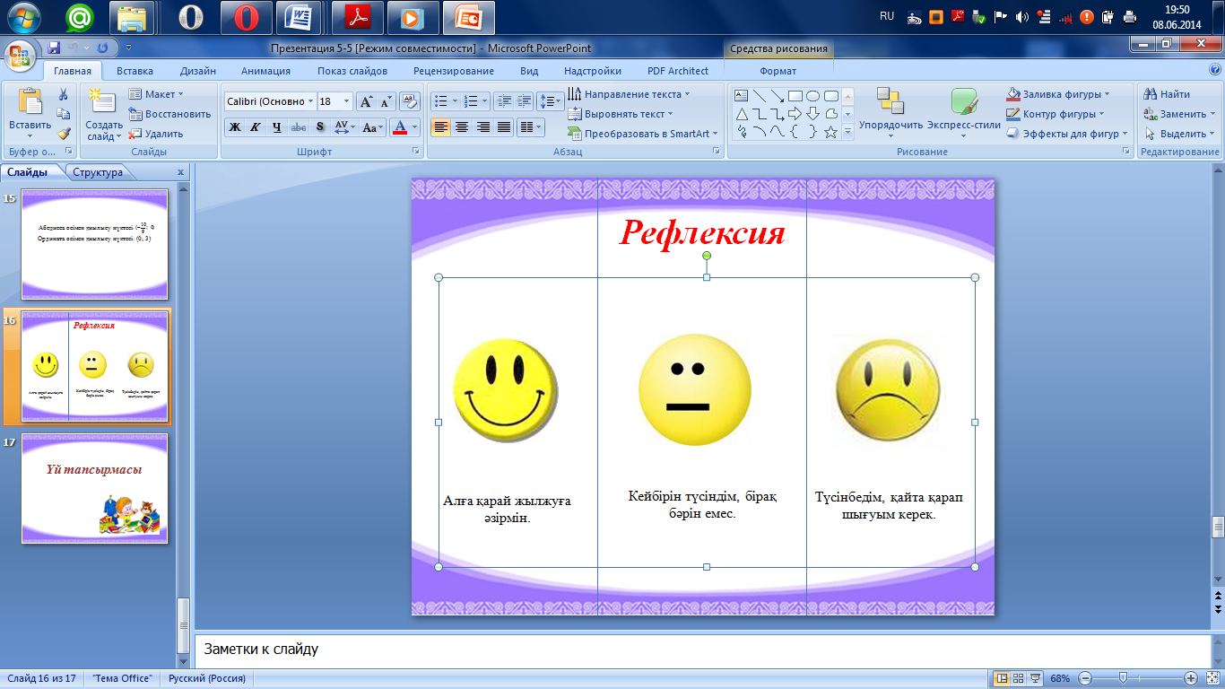Click the text shadow (S) icon
Screen dimensions: 1225x689
[x=320, y=127]
